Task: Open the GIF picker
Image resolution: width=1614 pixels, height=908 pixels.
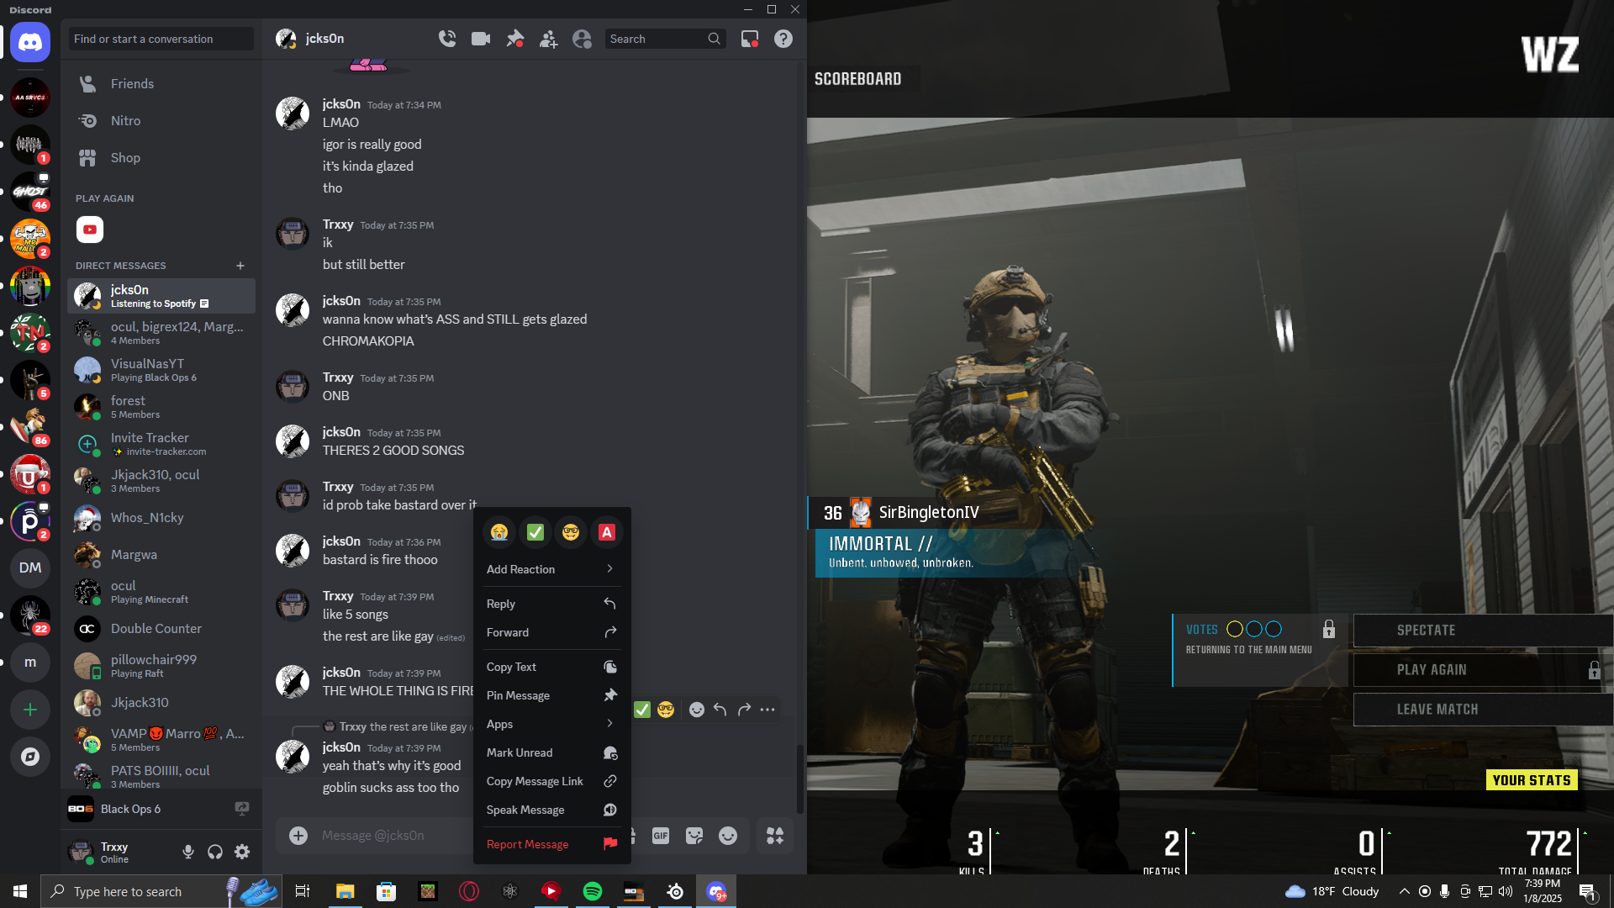Action: point(661,835)
